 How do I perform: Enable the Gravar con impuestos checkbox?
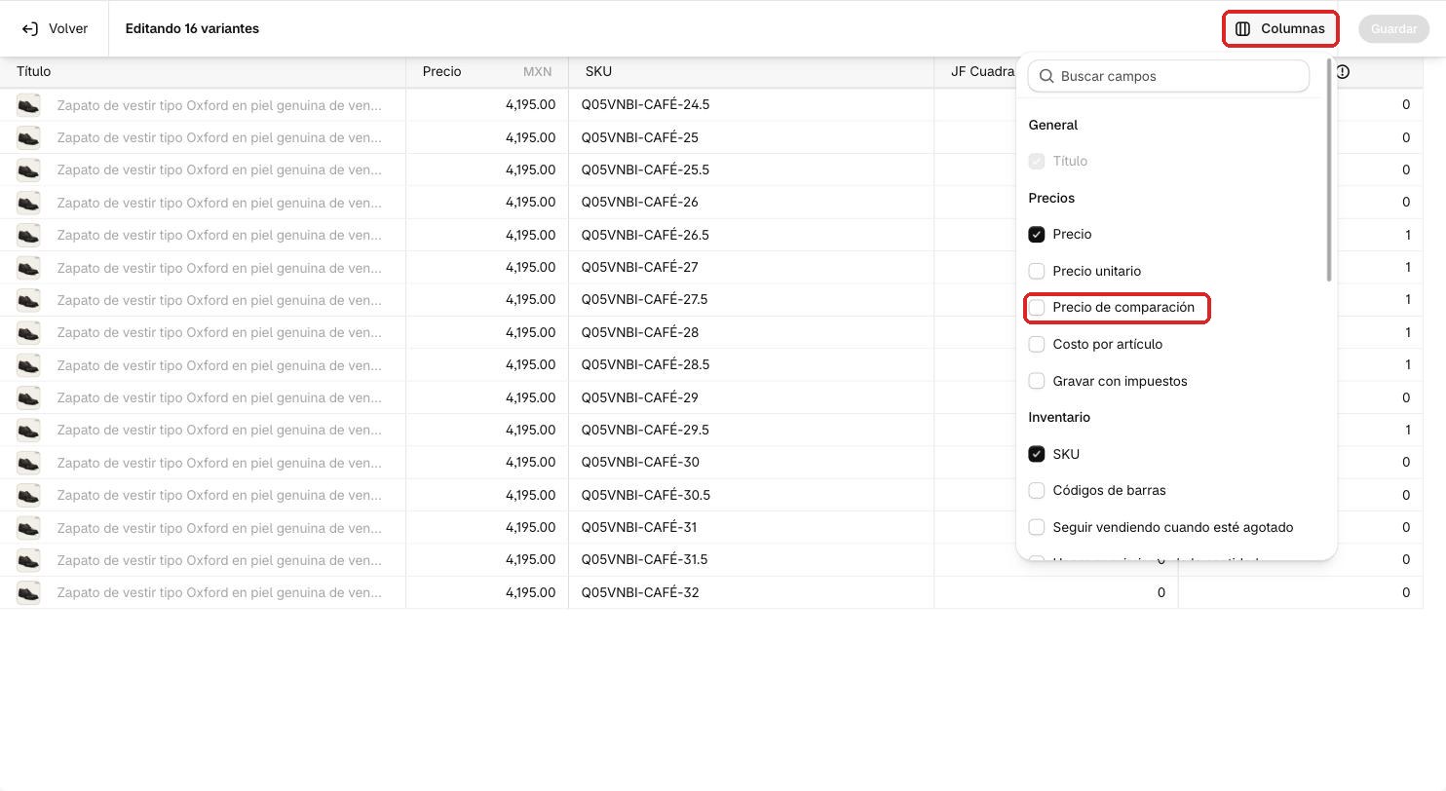(1037, 381)
